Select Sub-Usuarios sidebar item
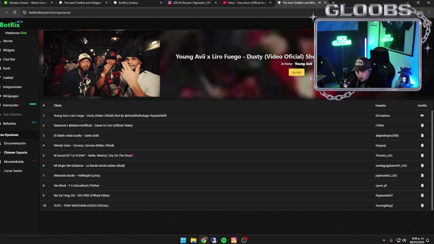The width and height of the screenshot is (434, 244). point(12,115)
